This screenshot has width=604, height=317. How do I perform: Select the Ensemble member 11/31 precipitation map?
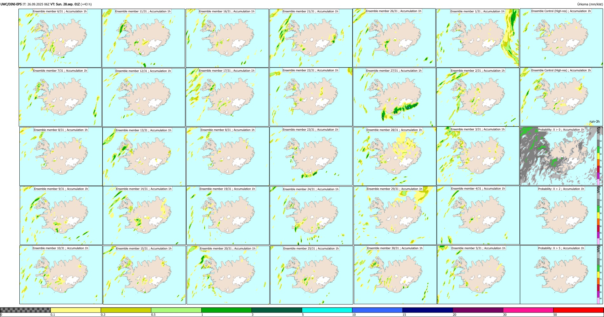coord(143,38)
